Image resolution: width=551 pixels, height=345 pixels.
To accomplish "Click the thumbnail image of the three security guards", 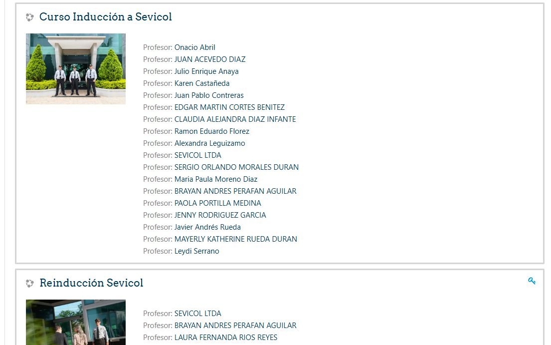I will (75, 69).
